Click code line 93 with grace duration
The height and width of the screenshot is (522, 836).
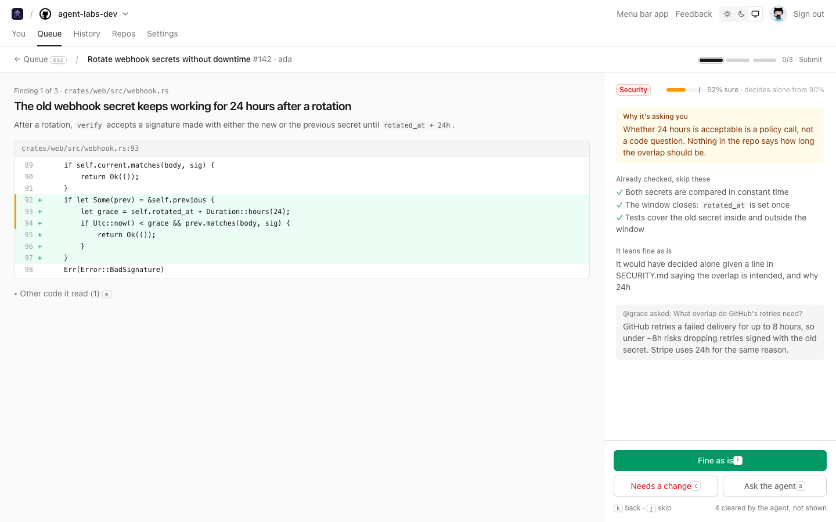coord(302,212)
